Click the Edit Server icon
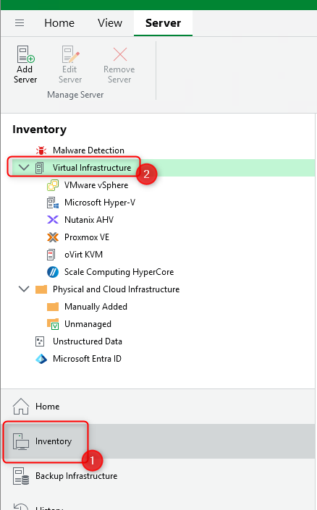Image resolution: width=317 pixels, height=510 pixels. point(70,54)
